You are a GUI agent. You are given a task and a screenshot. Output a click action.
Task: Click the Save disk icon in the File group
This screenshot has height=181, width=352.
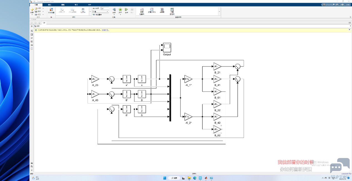pyautogui.click(x=36, y=11)
